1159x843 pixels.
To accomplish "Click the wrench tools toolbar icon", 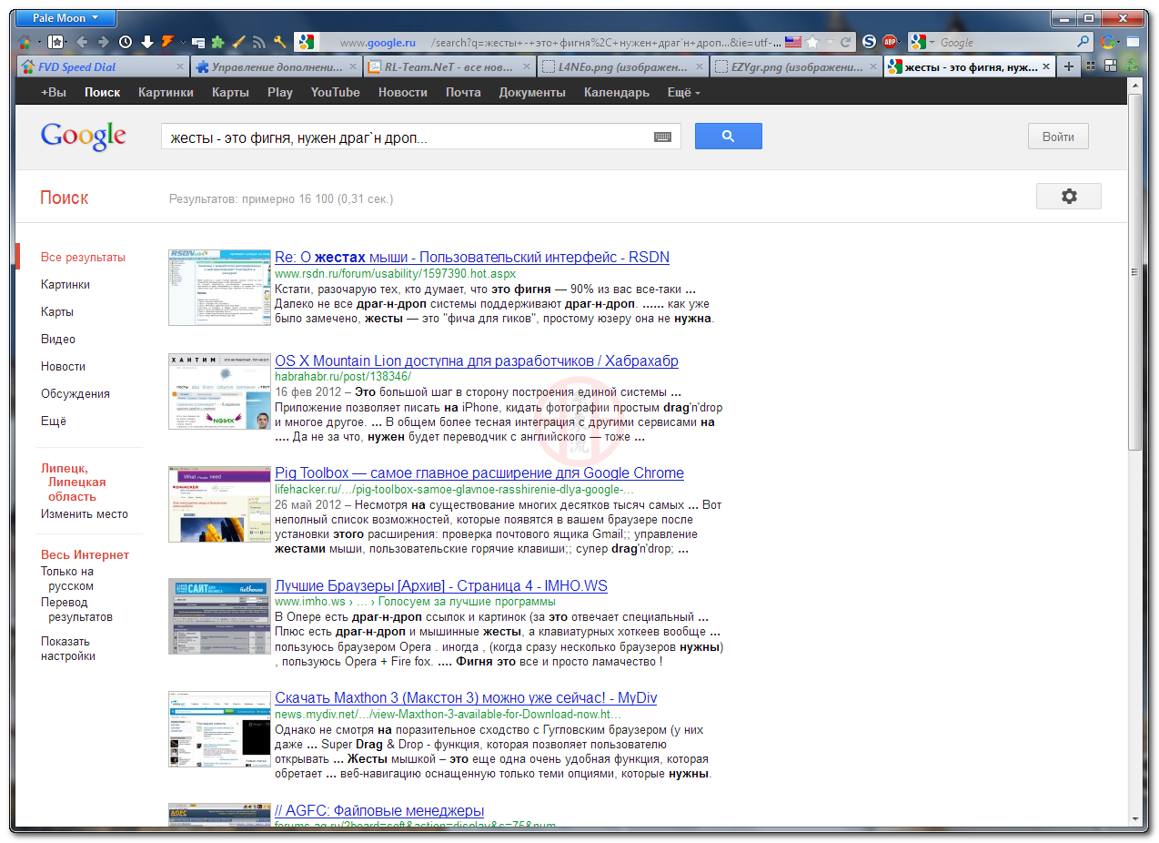I will click(280, 42).
